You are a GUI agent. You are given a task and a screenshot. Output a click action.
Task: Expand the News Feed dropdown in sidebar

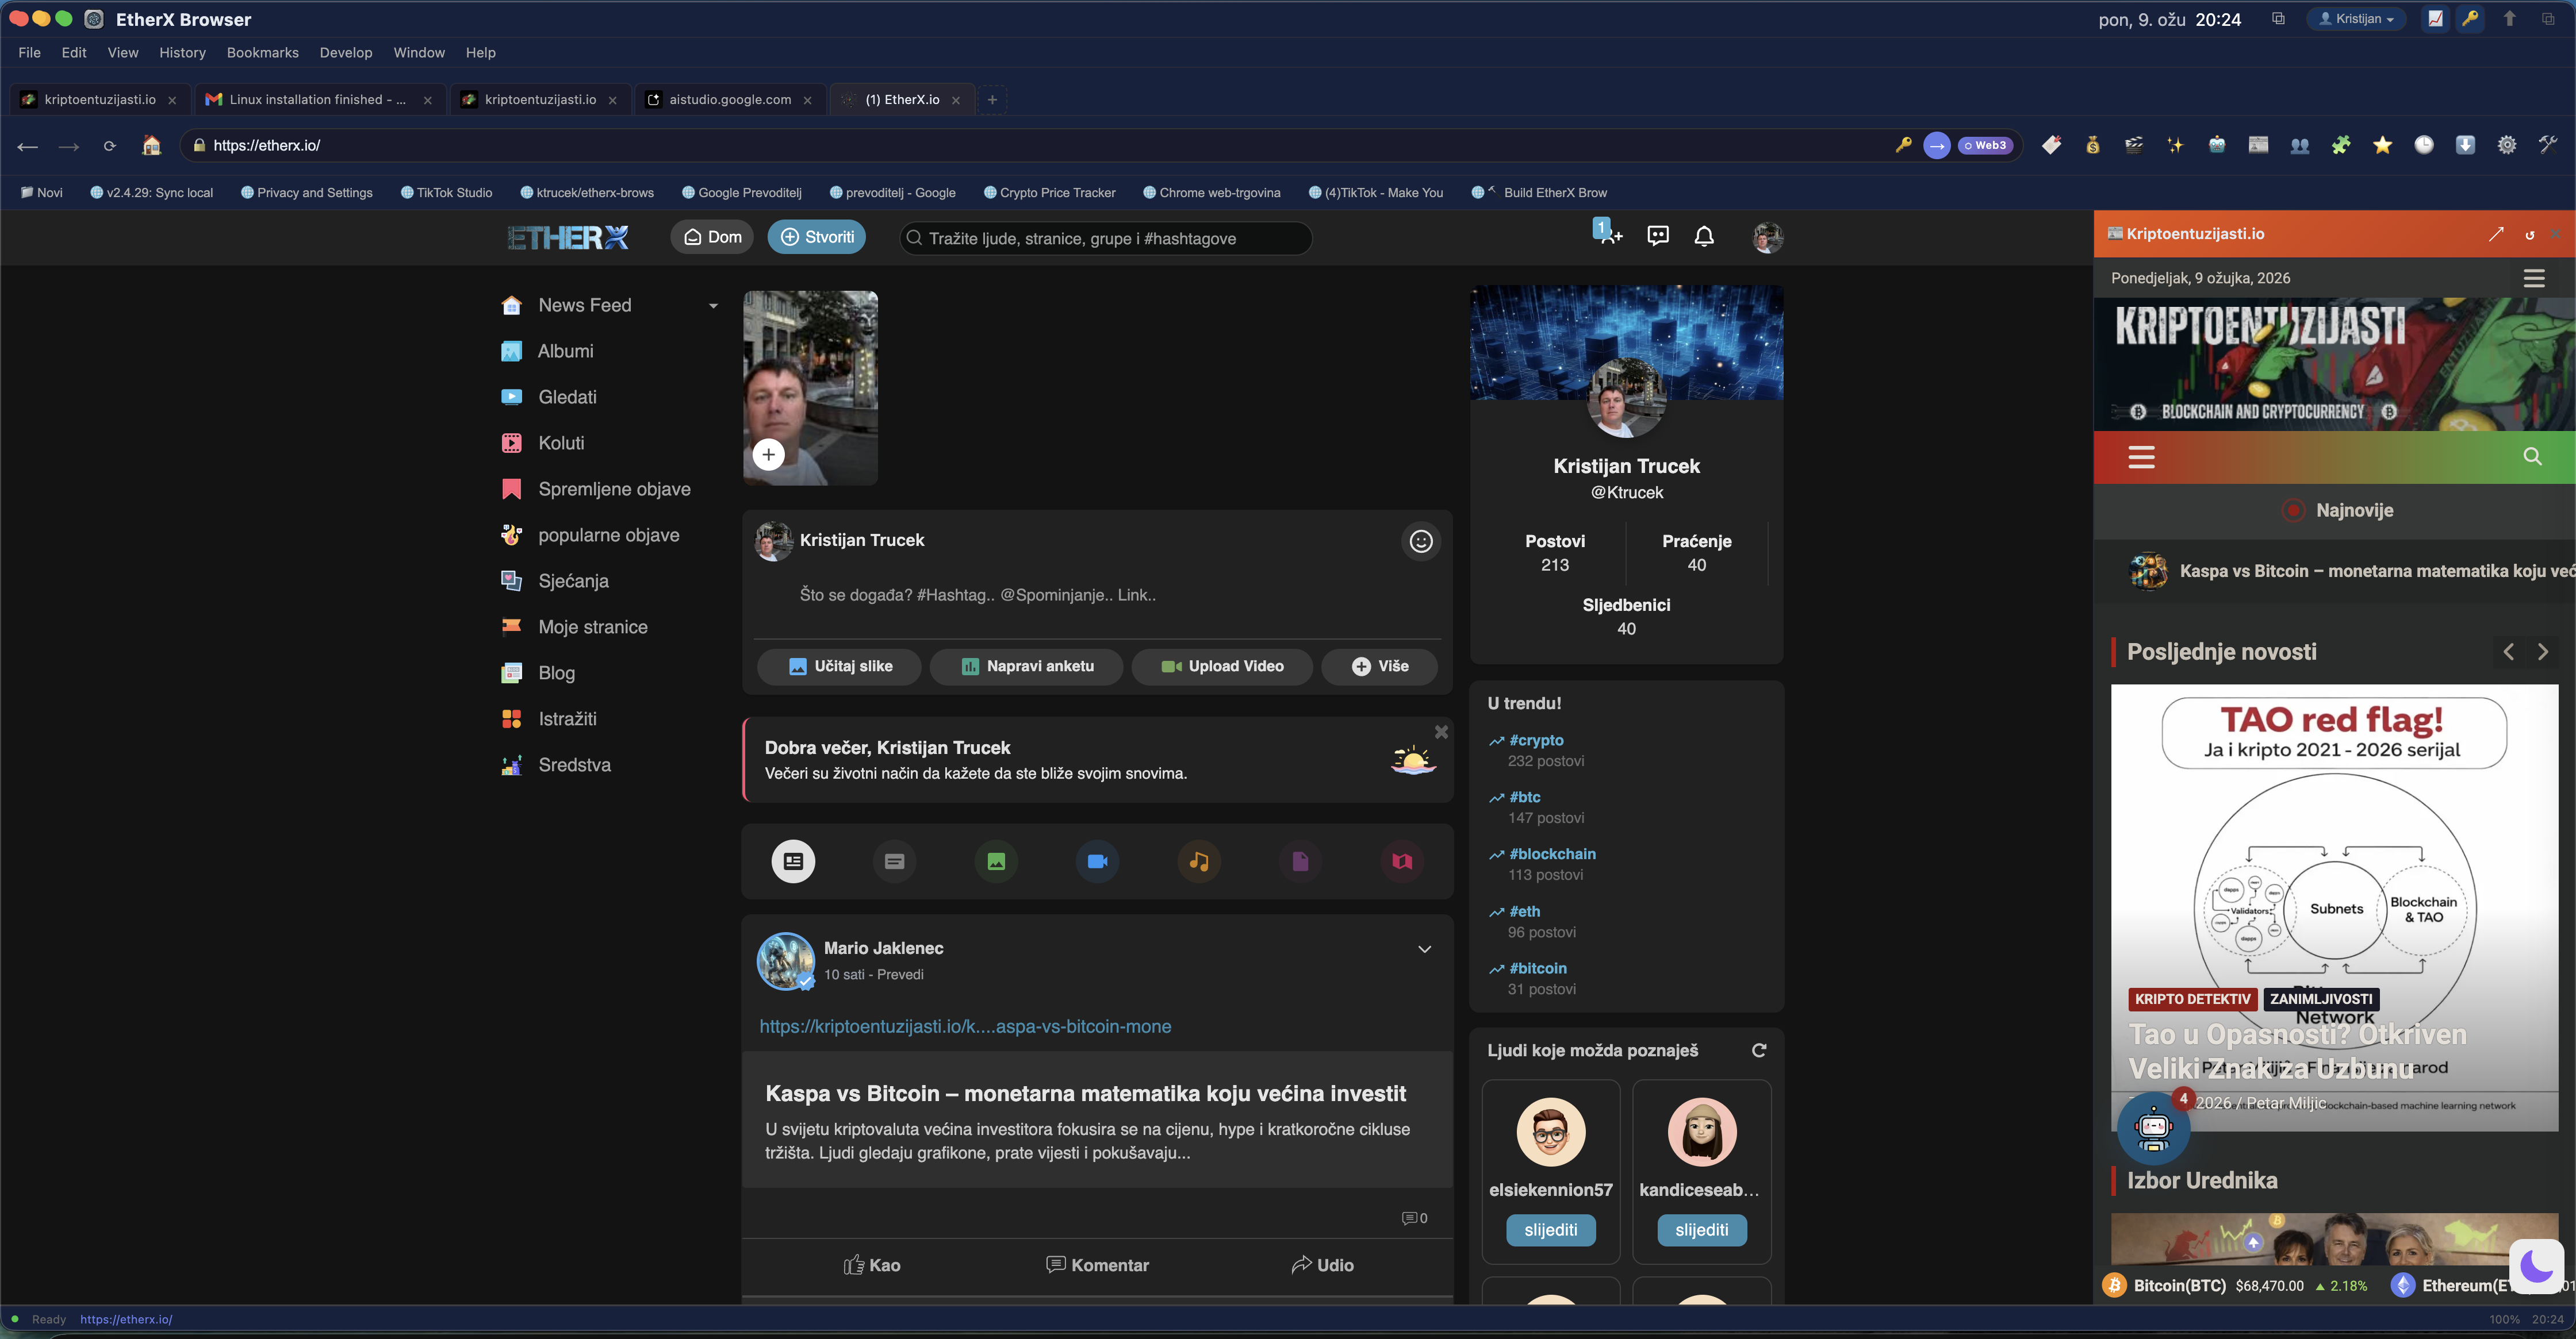point(714,306)
